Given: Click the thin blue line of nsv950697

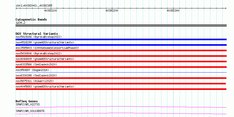Looking at the screenshot, I should click(121, 72).
